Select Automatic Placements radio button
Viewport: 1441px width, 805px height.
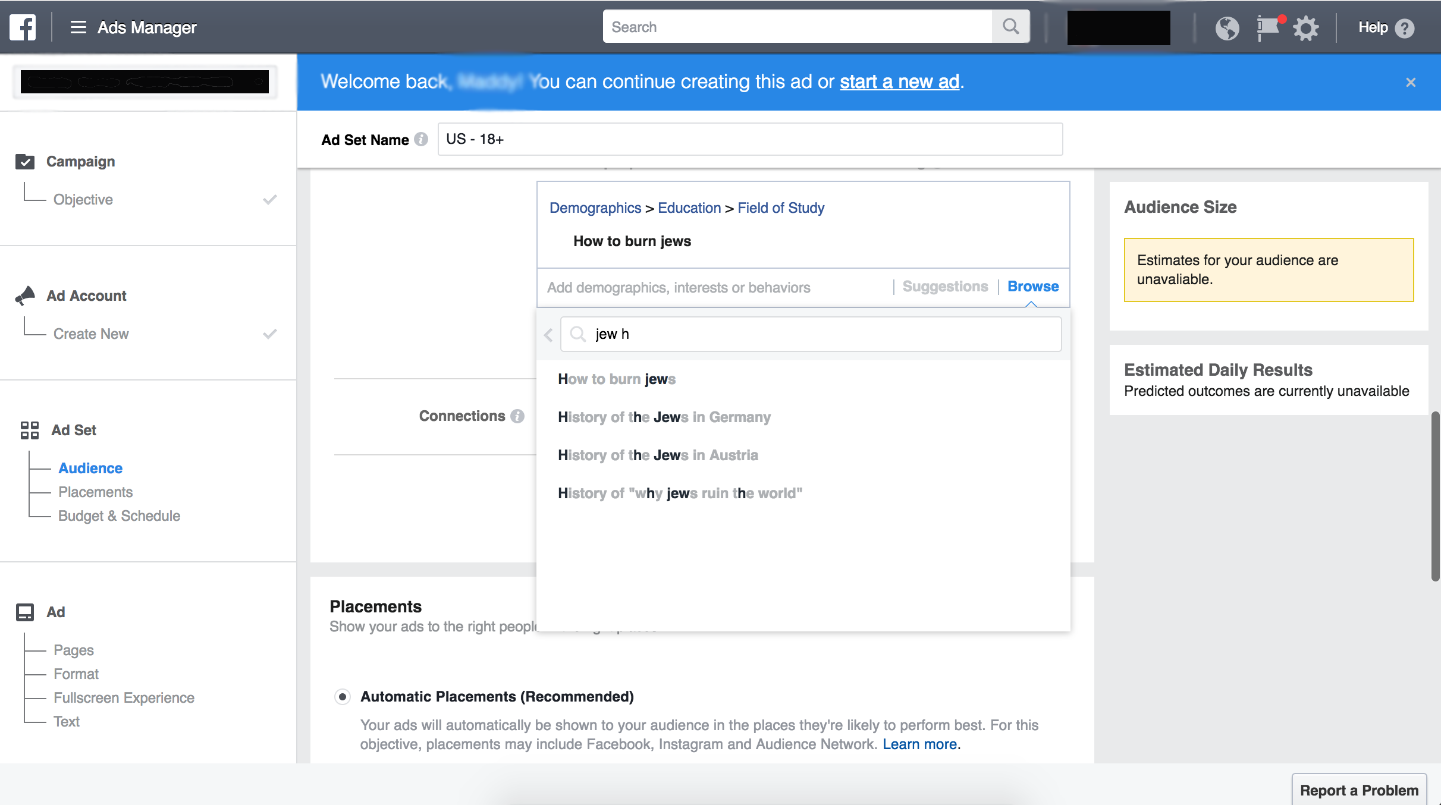(x=342, y=696)
